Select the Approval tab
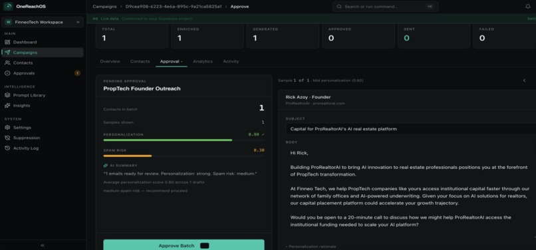 click(x=171, y=62)
